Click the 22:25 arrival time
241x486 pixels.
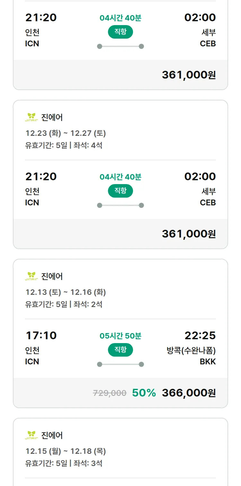200,335
